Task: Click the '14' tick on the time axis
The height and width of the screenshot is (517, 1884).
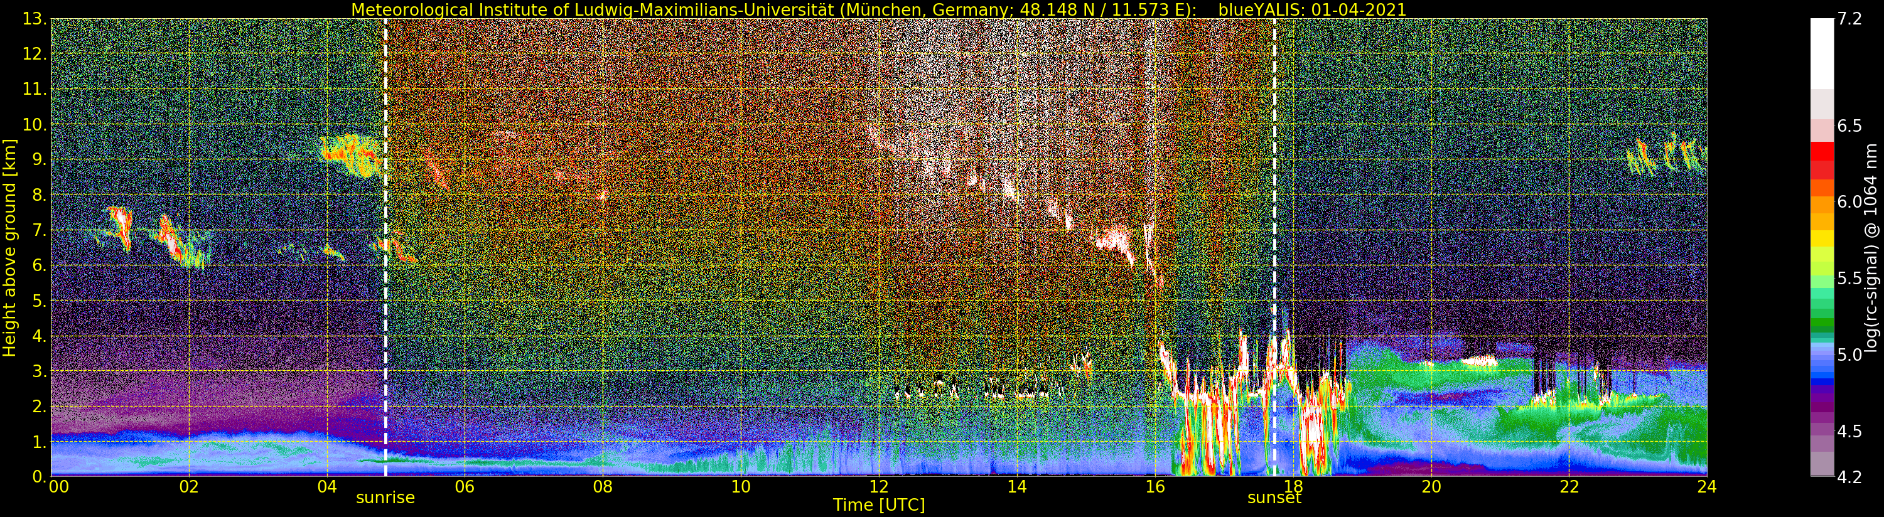Action: pyautogui.click(x=1016, y=486)
